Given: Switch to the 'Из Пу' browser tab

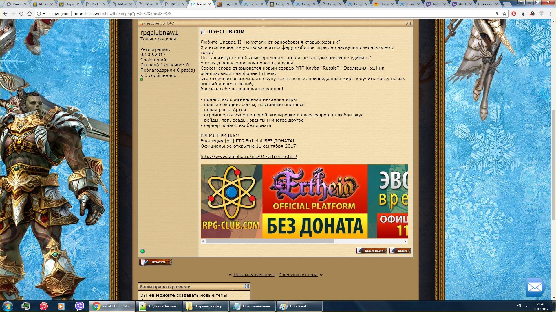Looking at the screenshot, I should (95, 4).
